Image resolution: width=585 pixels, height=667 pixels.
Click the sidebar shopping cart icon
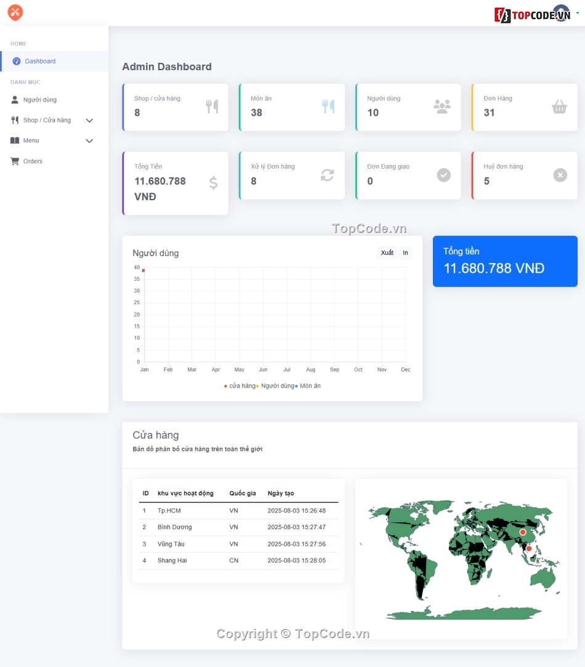15,161
